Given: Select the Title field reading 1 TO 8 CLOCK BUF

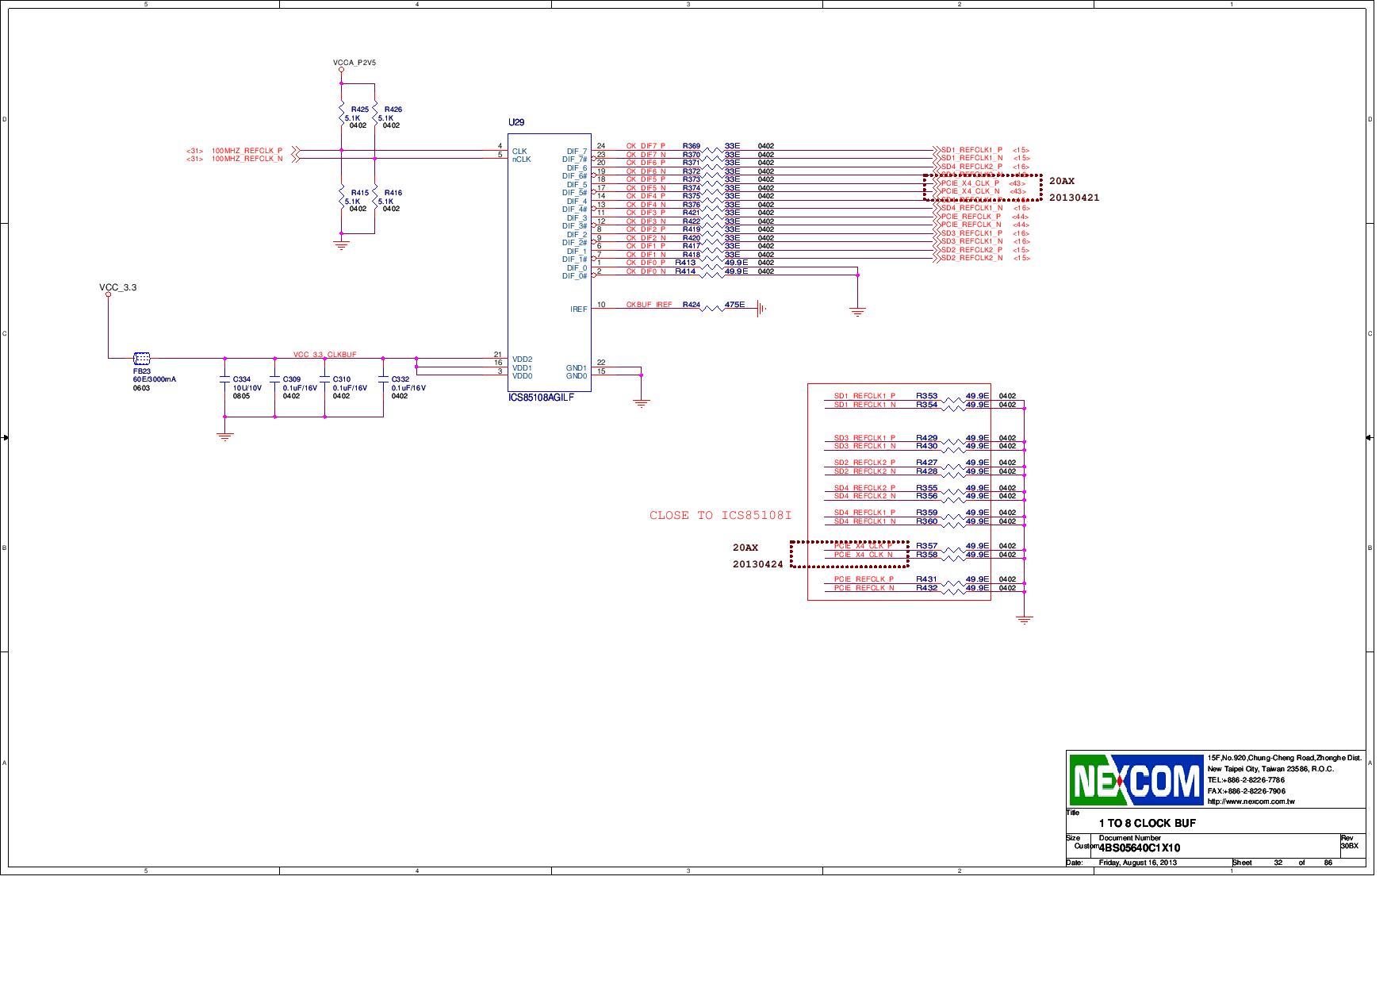Looking at the screenshot, I should pyautogui.click(x=1149, y=824).
